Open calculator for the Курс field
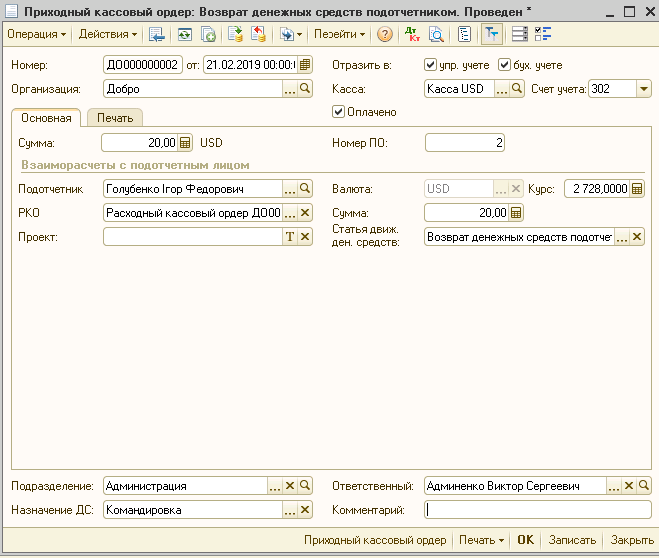Image resolution: width=659 pixels, height=558 pixels. coord(638,188)
